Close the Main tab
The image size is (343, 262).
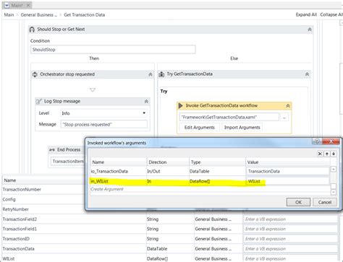[28, 5]
